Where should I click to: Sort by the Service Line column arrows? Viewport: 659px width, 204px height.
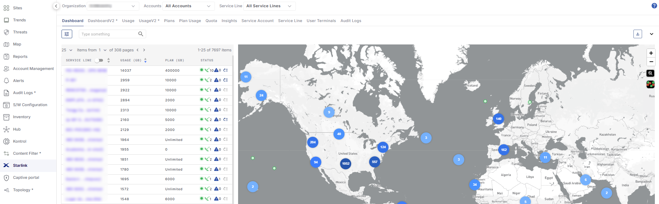click(109, 60)
